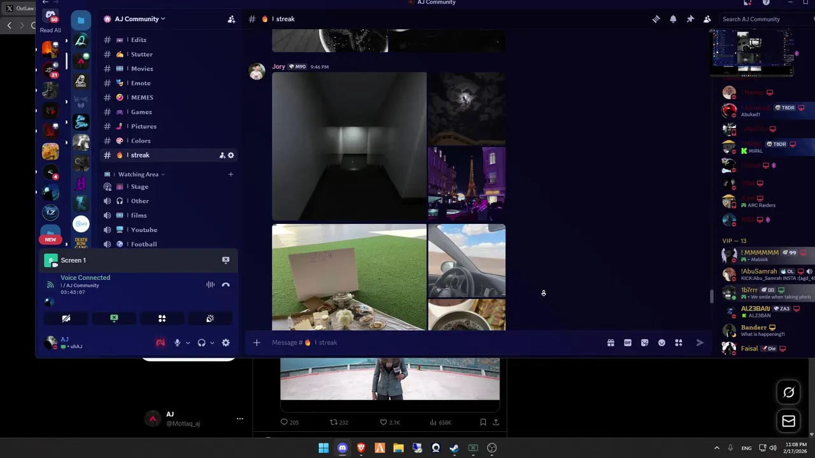
Task: Show pinned messages
Action: (690, 19)
